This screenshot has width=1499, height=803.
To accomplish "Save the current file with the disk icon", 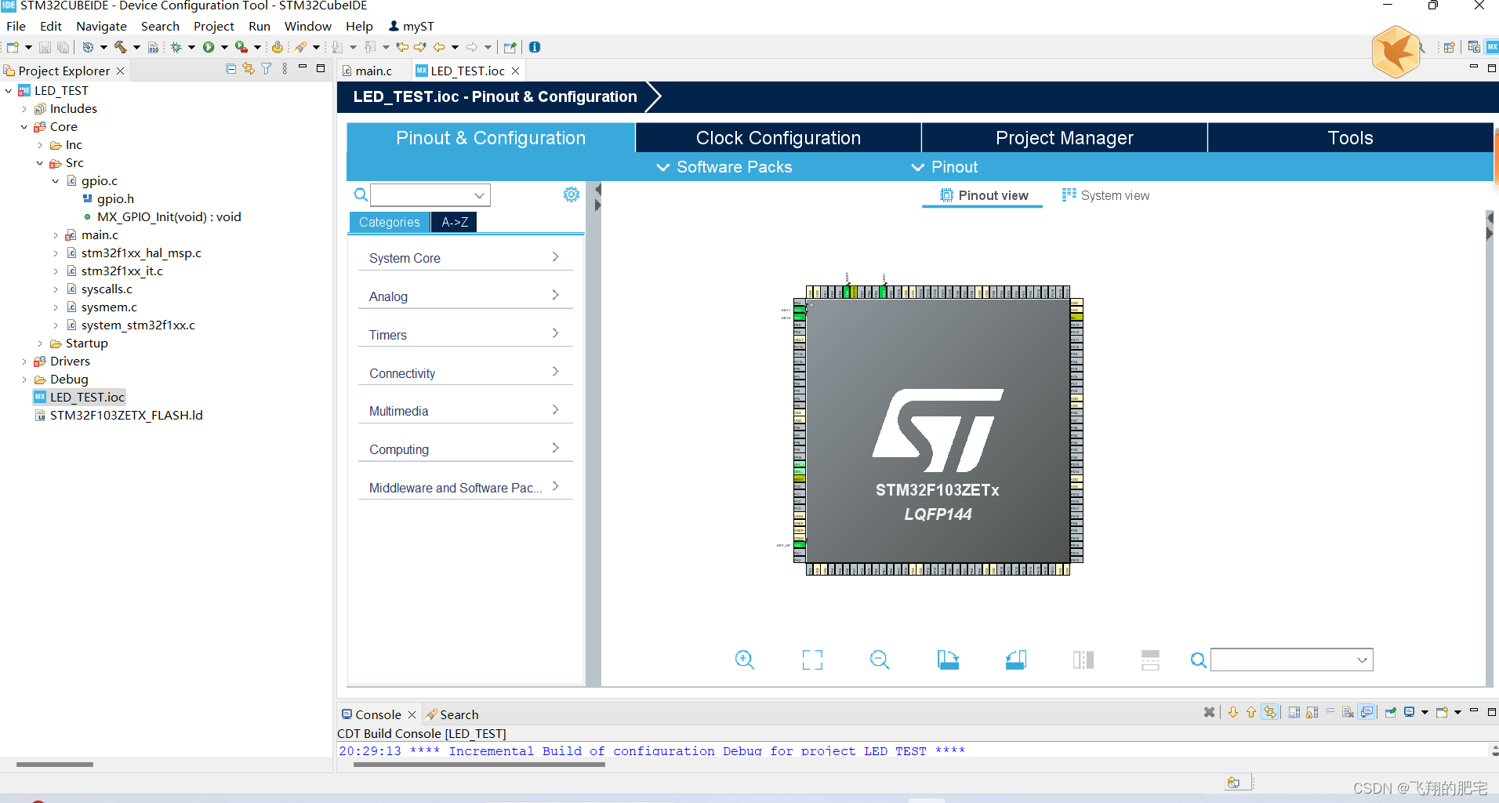I will [45, 47].
